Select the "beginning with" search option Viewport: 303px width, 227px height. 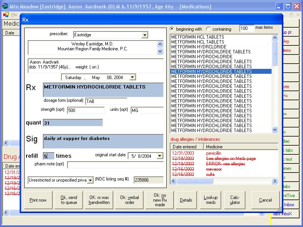coord(173,29)
